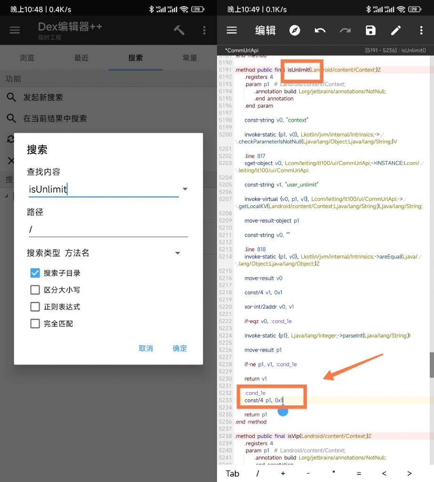Switch to the 浏览 tab
Image resolution: width=434 pixels, height=482 pixels.
pos(27,58)
